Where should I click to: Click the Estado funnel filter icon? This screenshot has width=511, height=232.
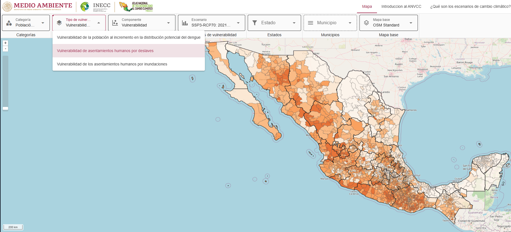(x=255, y=23)
